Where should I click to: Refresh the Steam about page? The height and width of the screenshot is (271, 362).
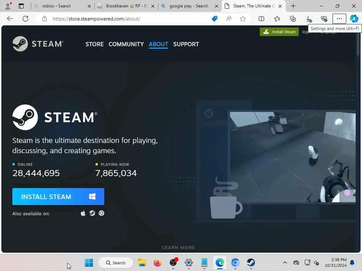(x=25, y=19)
